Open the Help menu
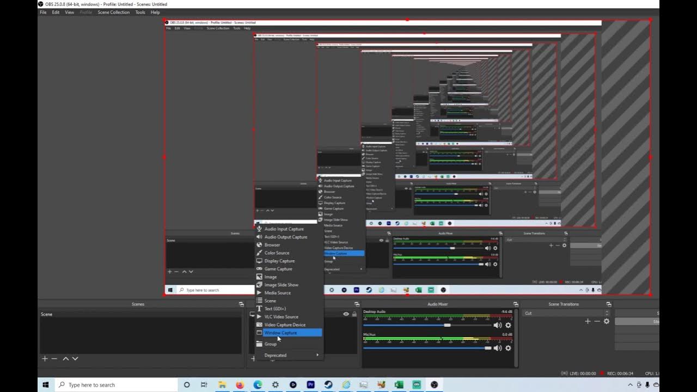This screenshot has width=697, height=392. 155,12
